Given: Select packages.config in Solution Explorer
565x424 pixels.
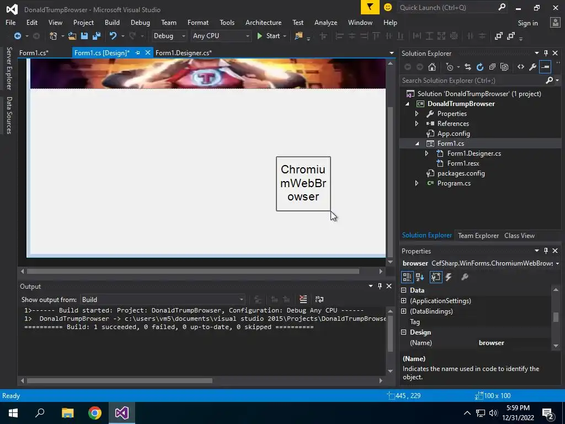Looking at the screenshot, I should [461, 173].
